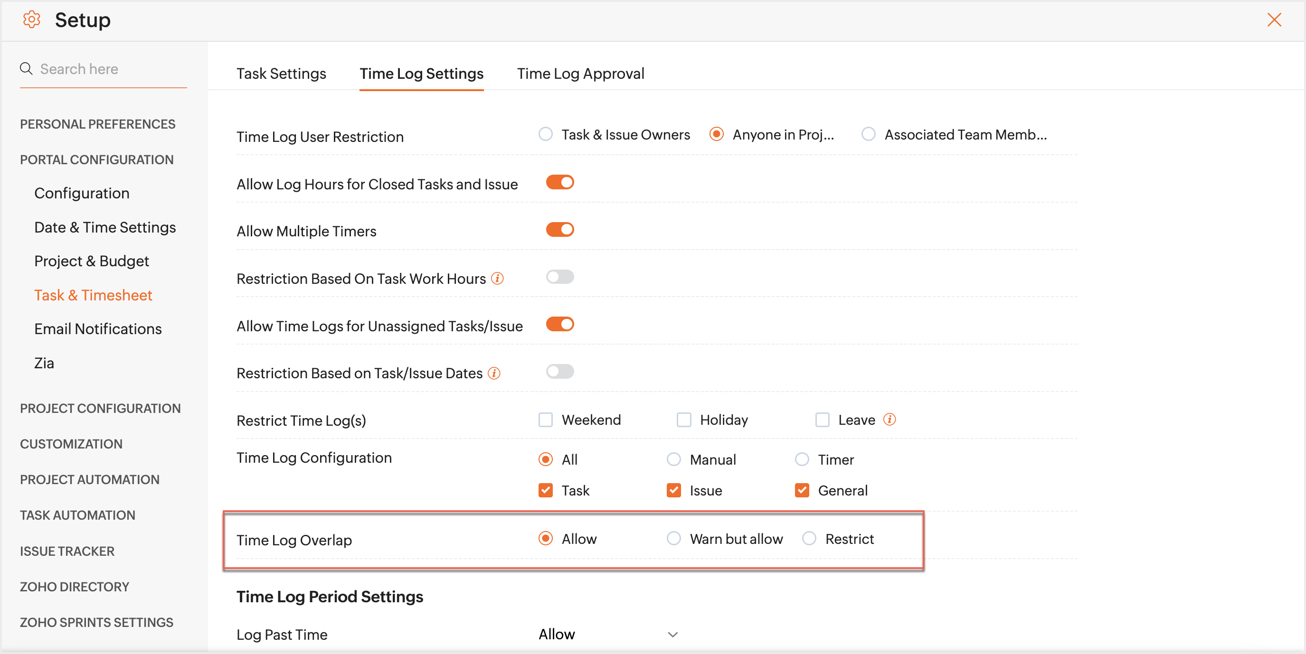
Task: Open the Time Log Approval tab
Action: click(x=580, y=74)
